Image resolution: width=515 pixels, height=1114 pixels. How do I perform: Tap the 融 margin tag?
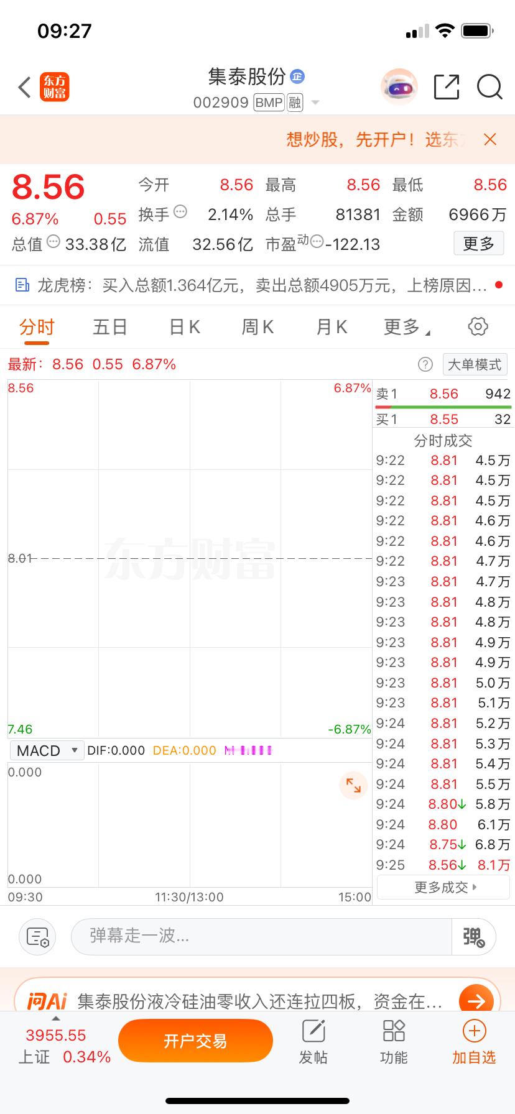click(295, 103)
